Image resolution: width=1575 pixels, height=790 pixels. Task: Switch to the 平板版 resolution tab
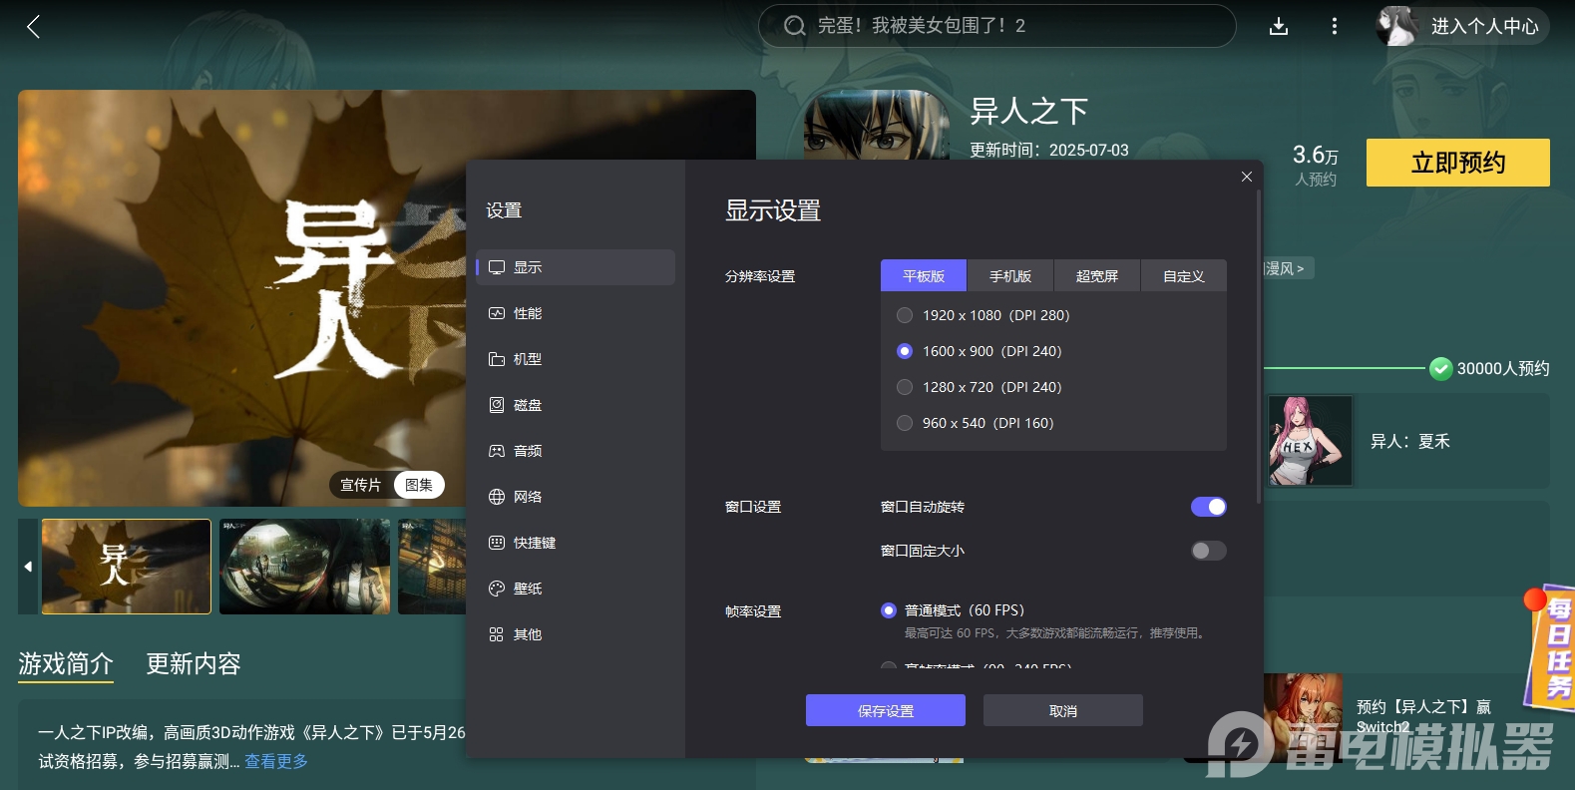tap(924, 276)
